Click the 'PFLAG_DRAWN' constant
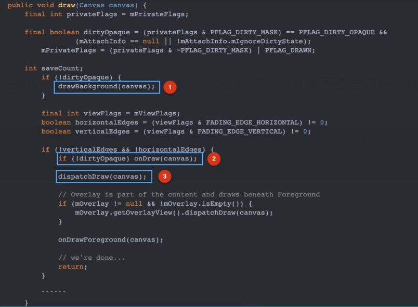 pyautogui.click(x=288, y=50)
